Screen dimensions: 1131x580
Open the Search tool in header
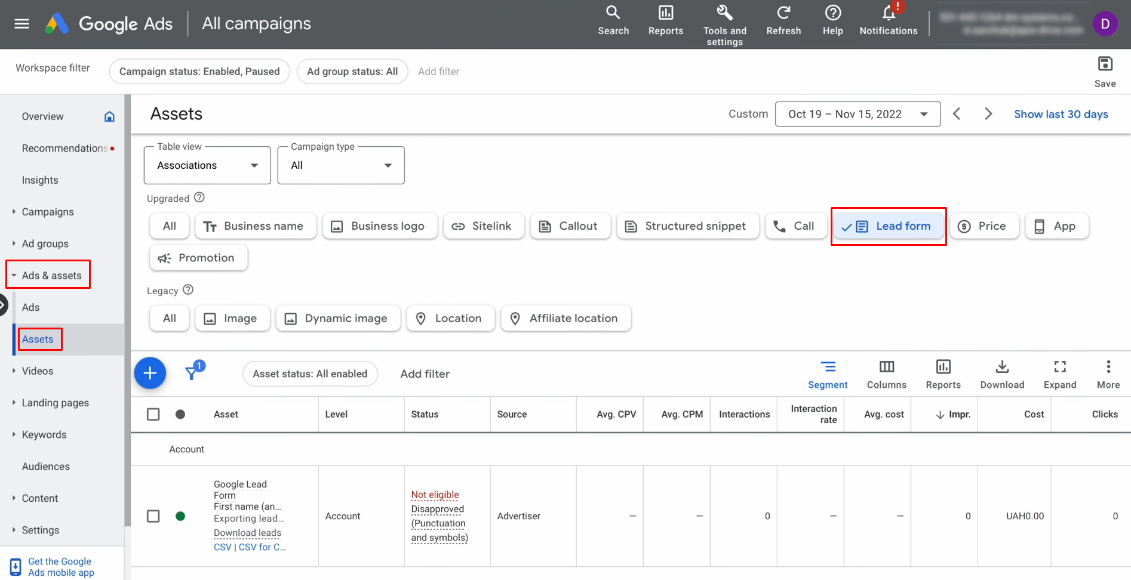point(613,21)
